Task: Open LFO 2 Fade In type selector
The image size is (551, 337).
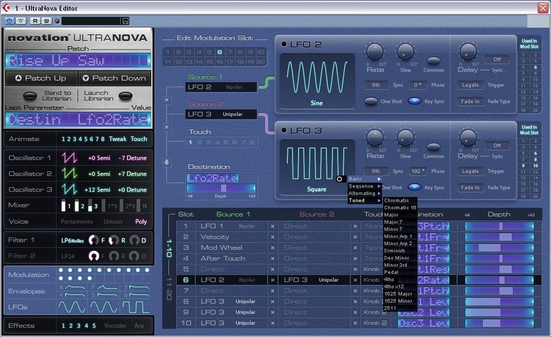Action: (x=469, y=101)
